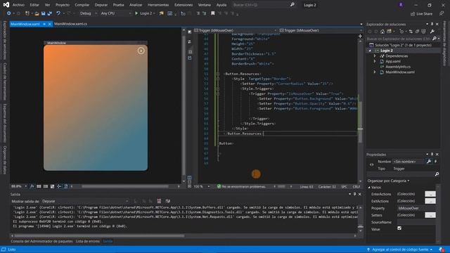Open the Herramientas menu

coord(158,5)
